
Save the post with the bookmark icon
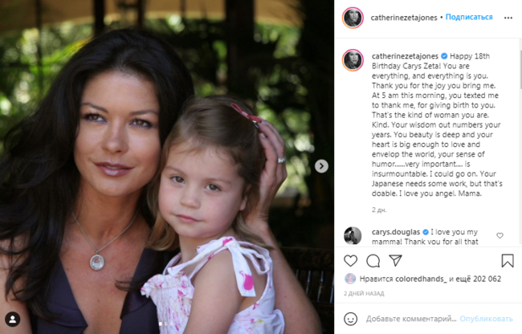pos(508,261)
